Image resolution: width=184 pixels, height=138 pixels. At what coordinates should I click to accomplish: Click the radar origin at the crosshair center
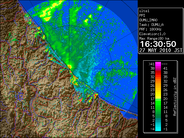click(69, 69)
